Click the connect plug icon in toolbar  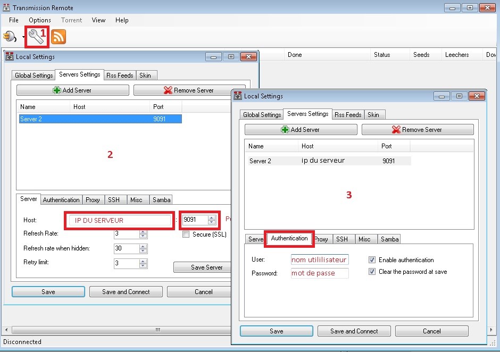tap(10, 37)
